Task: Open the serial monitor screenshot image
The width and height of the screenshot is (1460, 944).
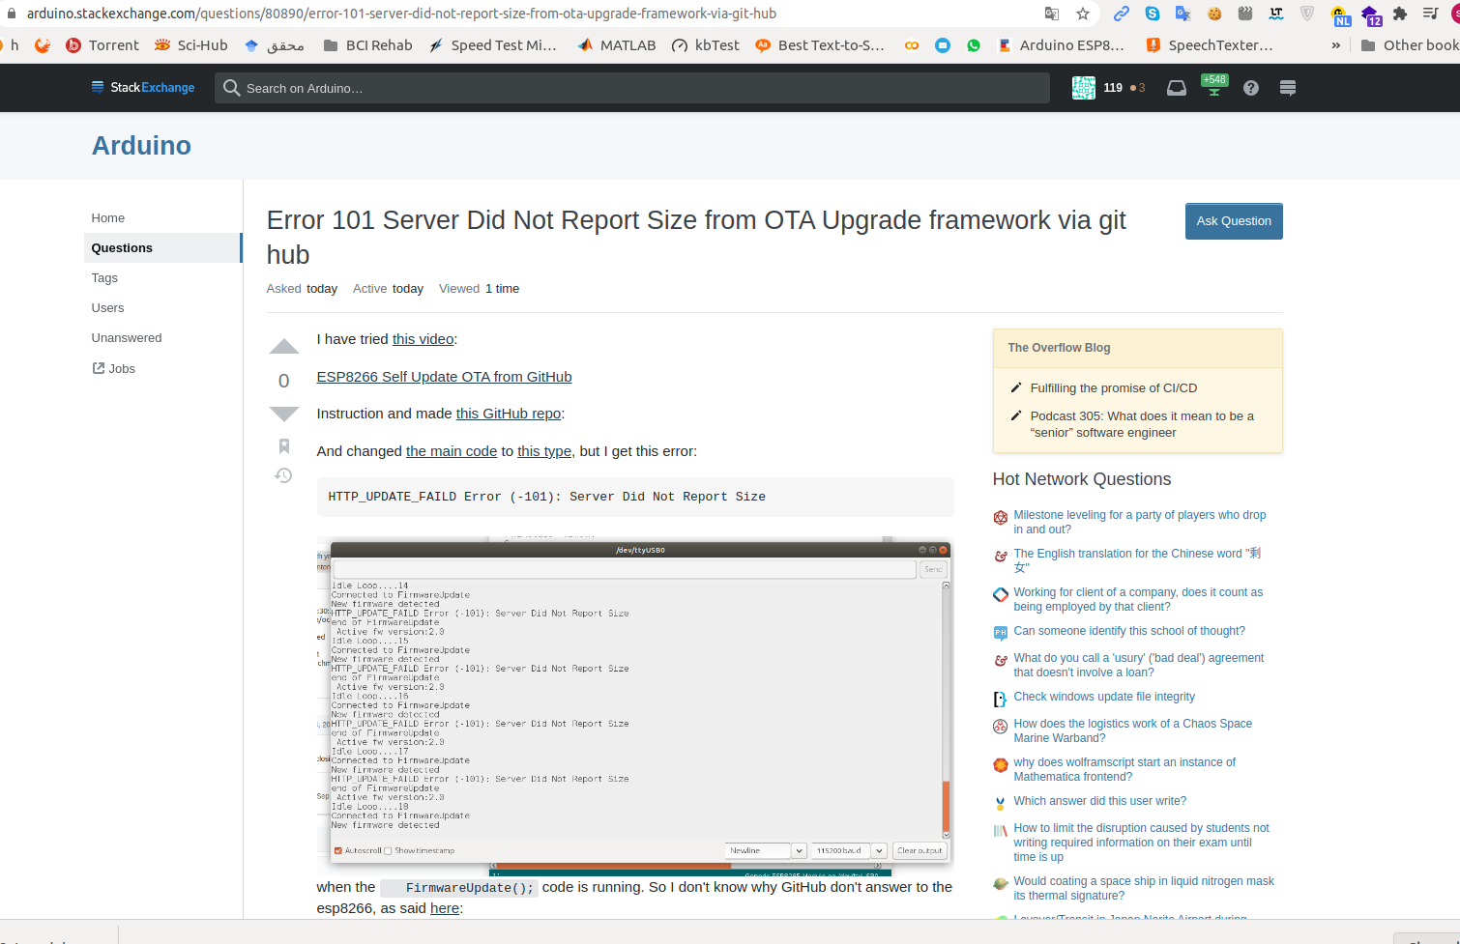Action: [635, 705]
